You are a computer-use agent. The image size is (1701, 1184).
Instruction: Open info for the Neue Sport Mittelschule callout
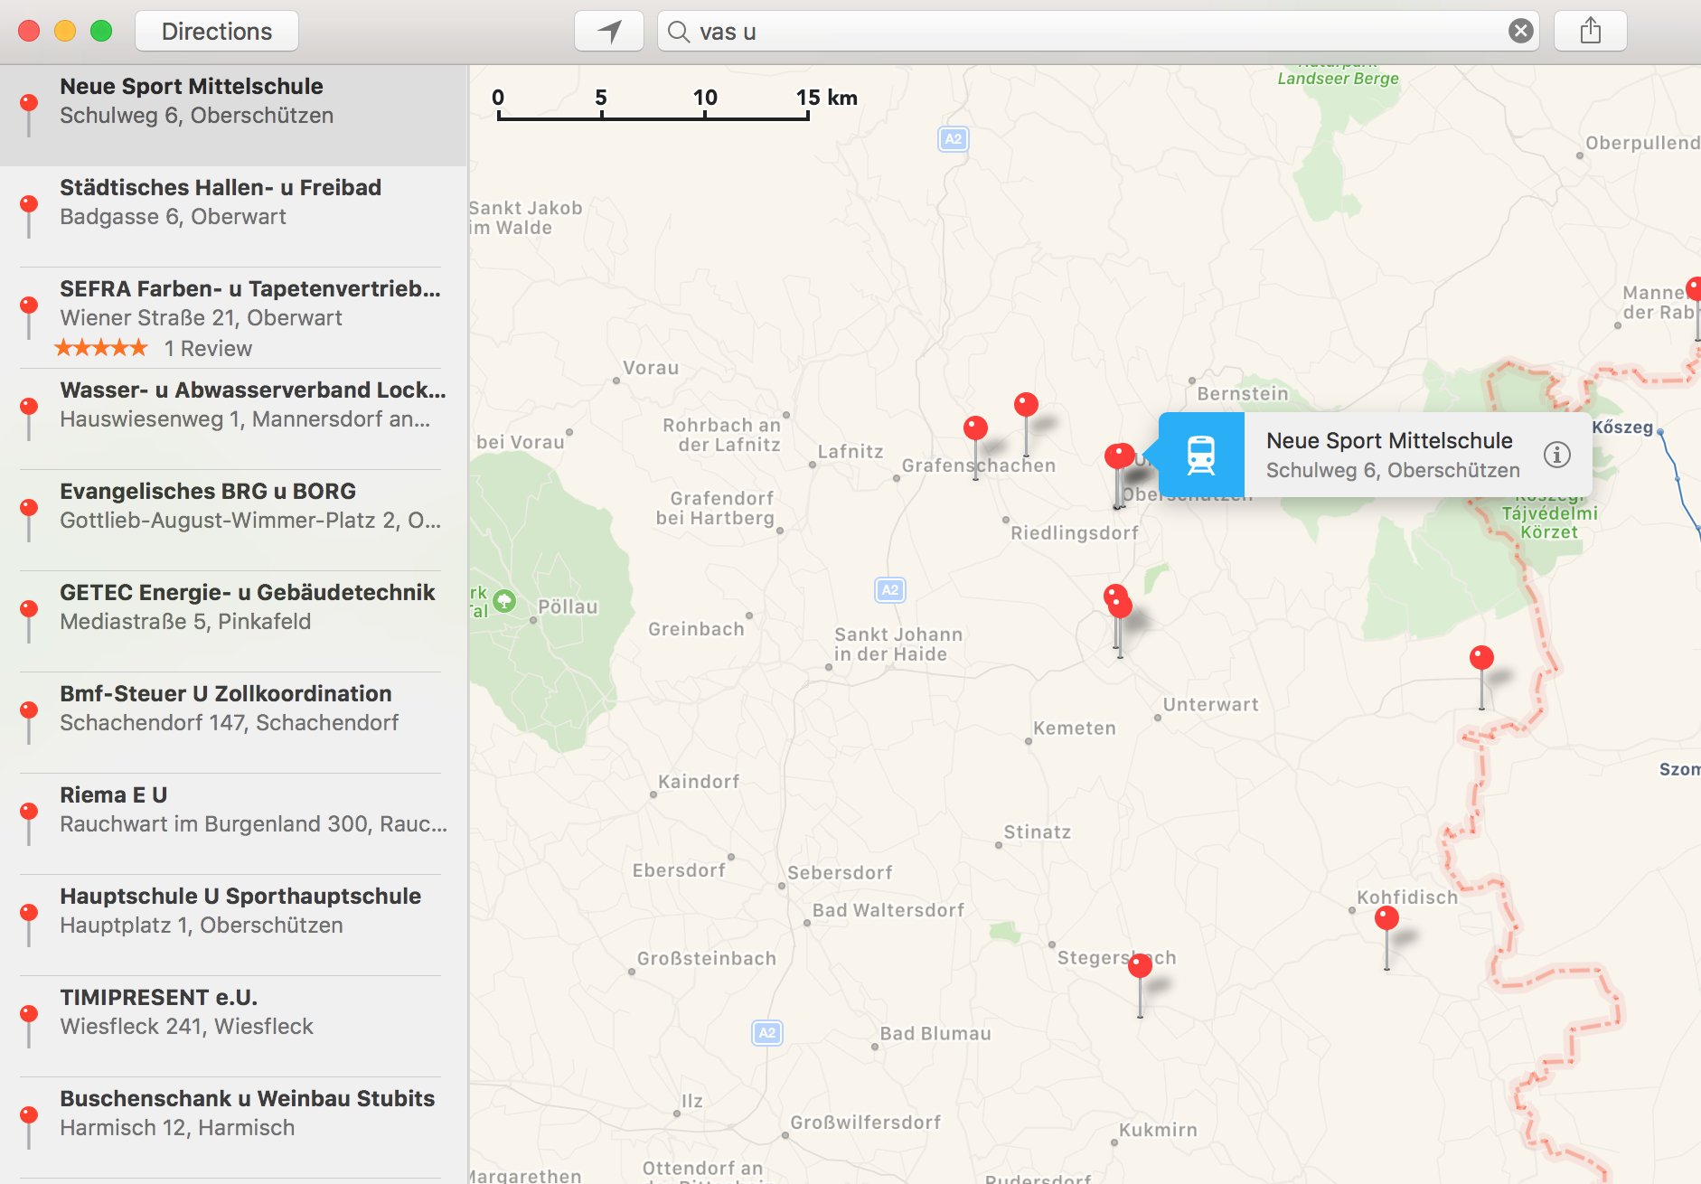[1556, 455]
